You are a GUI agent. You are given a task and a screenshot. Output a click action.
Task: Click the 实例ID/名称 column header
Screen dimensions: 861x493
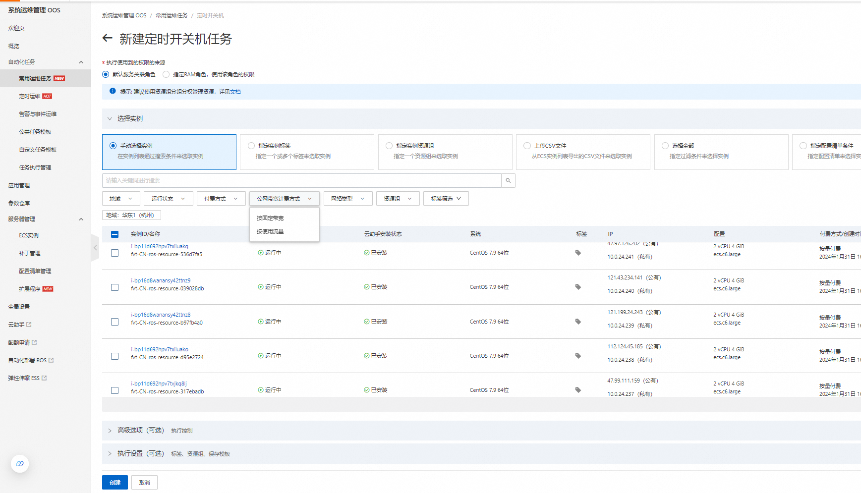145,234
